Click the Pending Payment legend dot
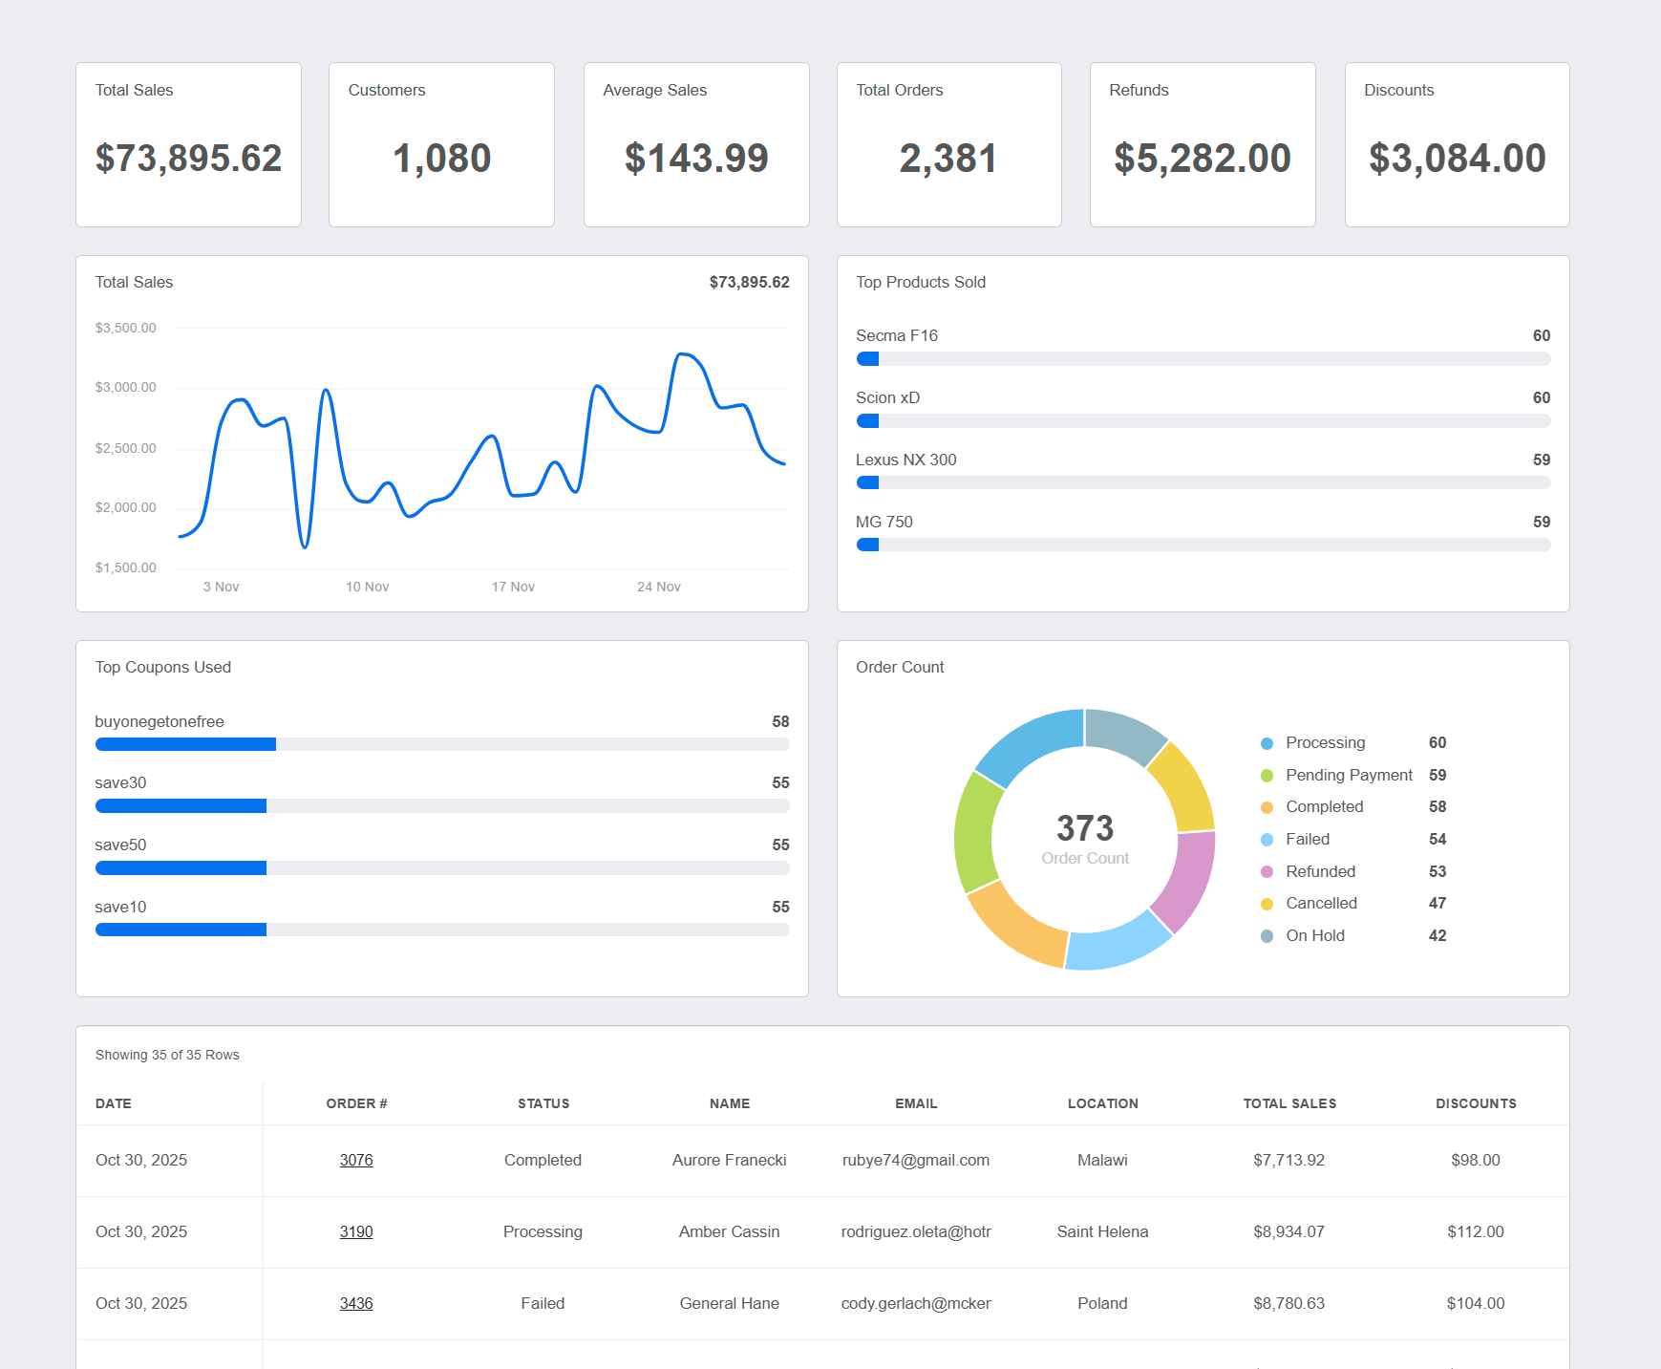1661x1369 pixels. (1267, 776)
